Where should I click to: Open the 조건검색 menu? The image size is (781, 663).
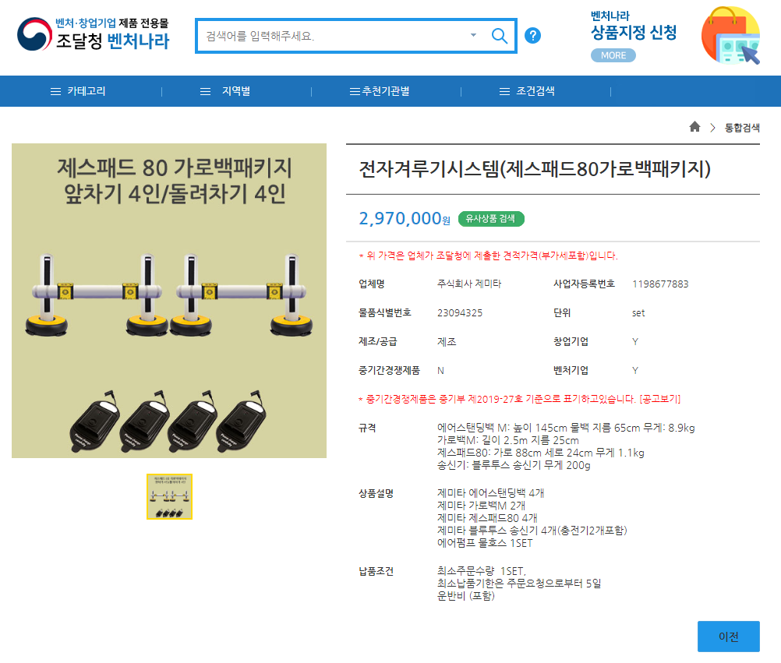(x=535, y=91)
